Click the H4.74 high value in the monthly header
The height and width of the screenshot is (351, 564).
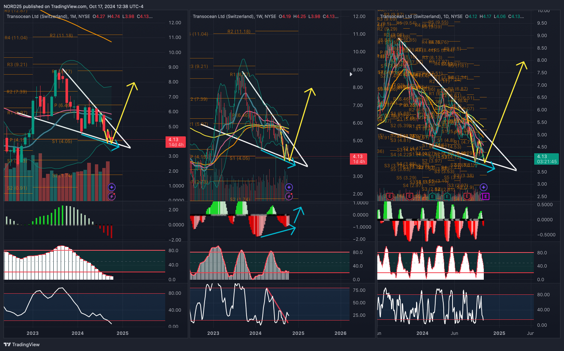(x=114, y=17)
